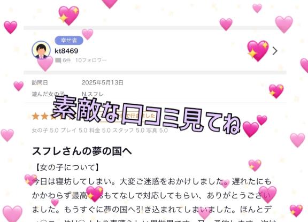
Task: Click the second orange rating star
Action: pyautogui.click(x=44, y=116)
